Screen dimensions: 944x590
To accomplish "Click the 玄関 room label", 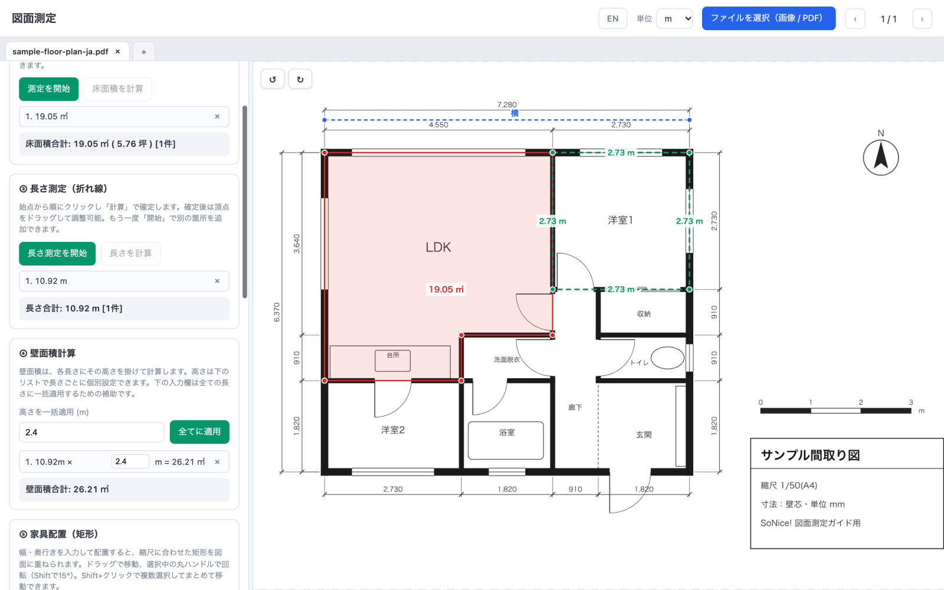I will click(x=644, y=435).
